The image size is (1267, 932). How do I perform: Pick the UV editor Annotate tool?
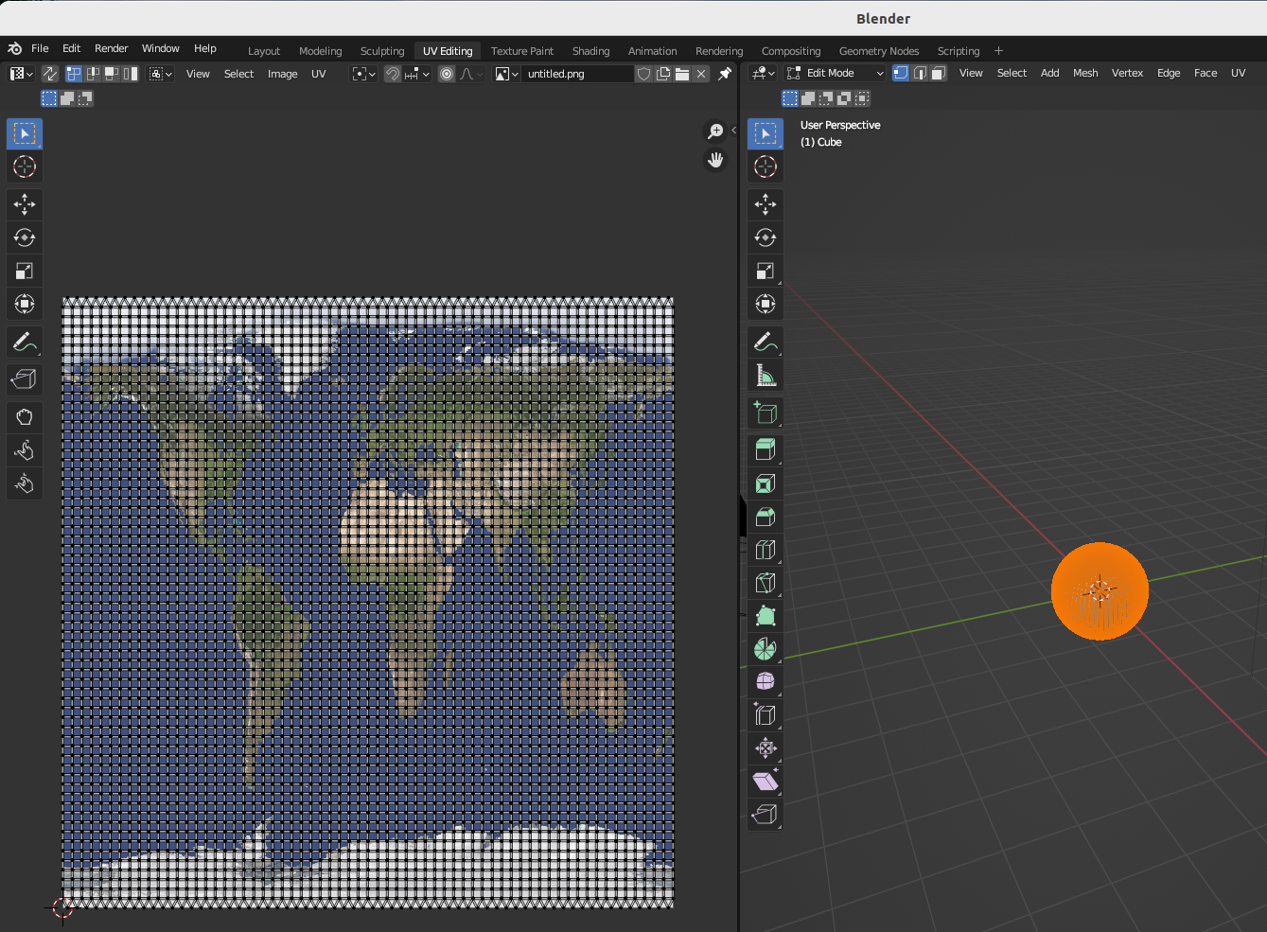pyautogui.click(x=25, y=342)
